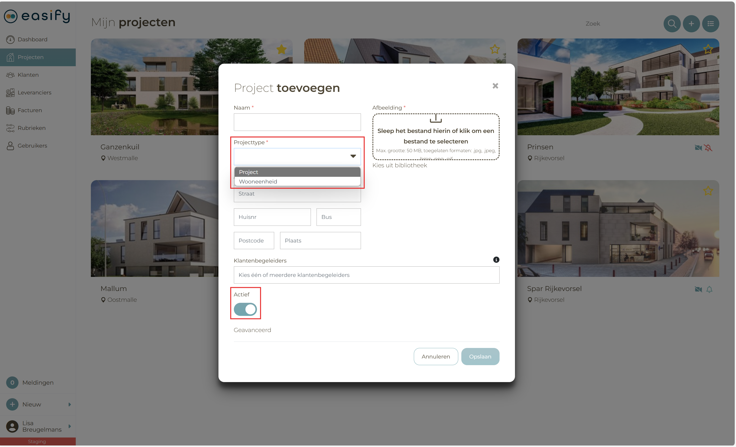
Task: Toggle favorite star on Spar Rijkevorsel card
Action: click(708, 191)
